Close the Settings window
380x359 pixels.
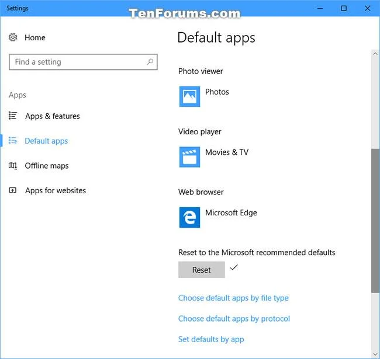pyautogui.click(x=367, y=8)
